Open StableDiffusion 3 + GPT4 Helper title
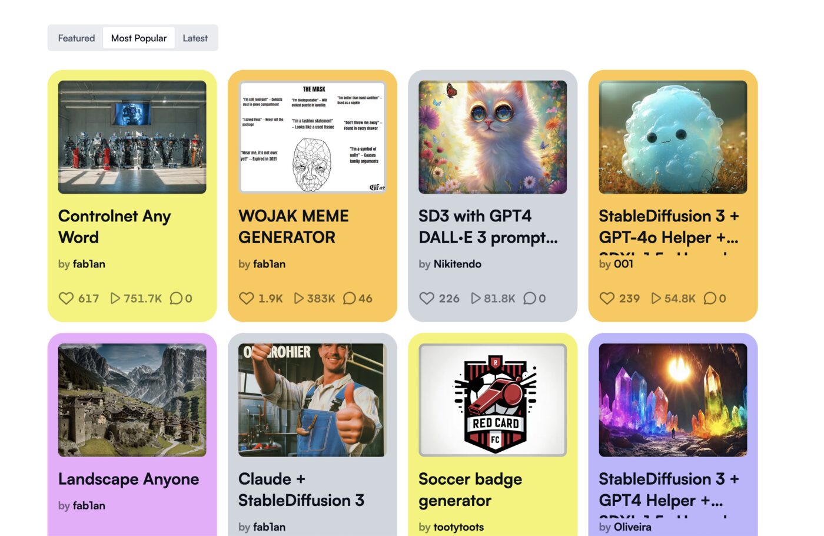Image resolution: width=824 pixels, height=536 pixels. tap(669, 489)
